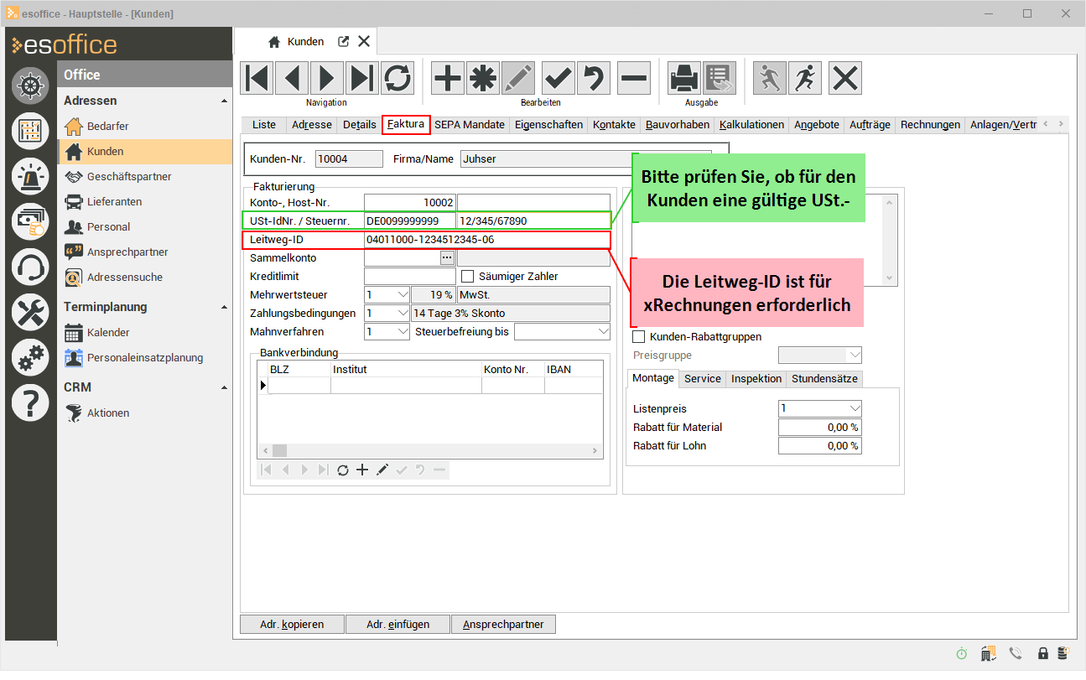Open the Listenpreis dropdown
This screenshot has width=1086, height=680.
click(854, 409)
